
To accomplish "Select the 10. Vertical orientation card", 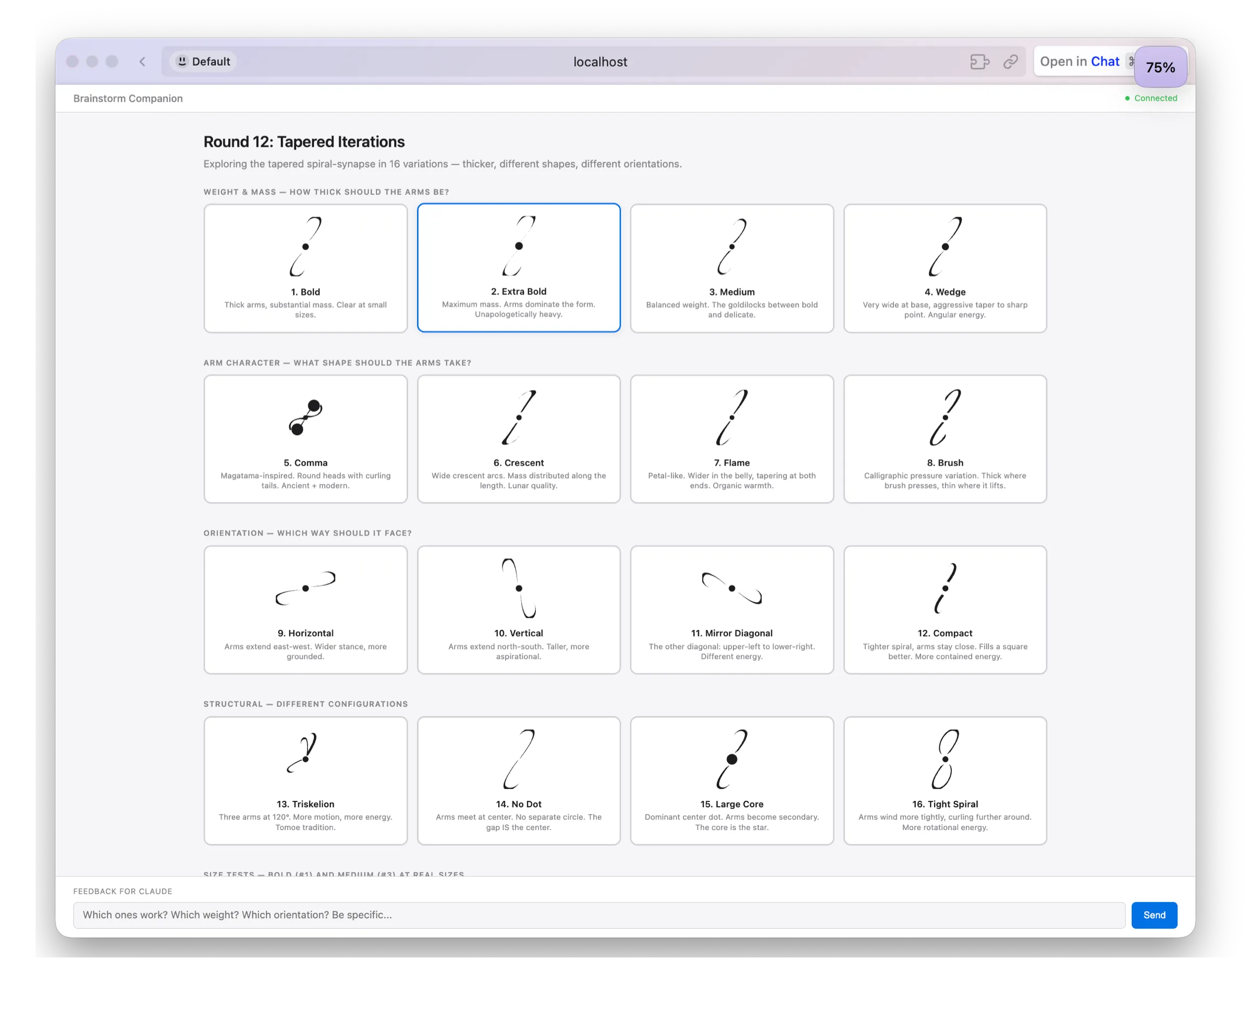I will click(519, 610).
